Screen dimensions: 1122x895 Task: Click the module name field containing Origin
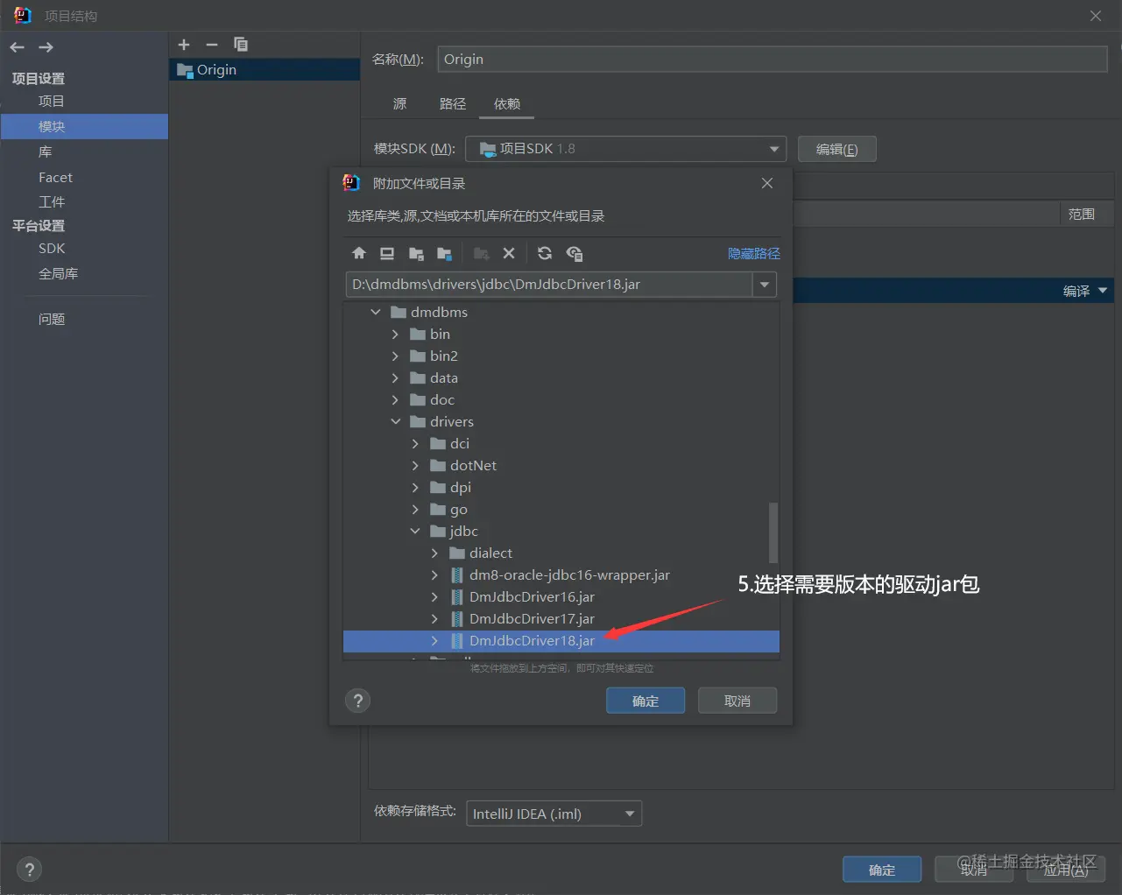click(773, 60)
